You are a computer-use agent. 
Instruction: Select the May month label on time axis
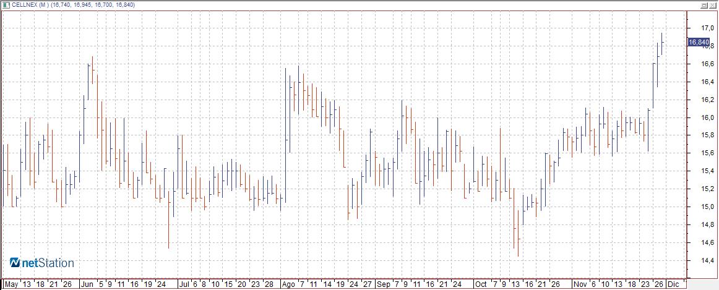pyautogui.click(x=12, y=284)
